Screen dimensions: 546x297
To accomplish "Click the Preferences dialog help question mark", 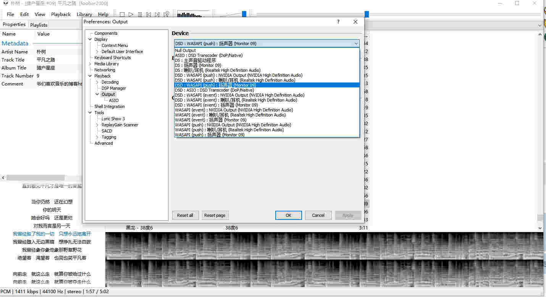I will [x=338, y=22].
